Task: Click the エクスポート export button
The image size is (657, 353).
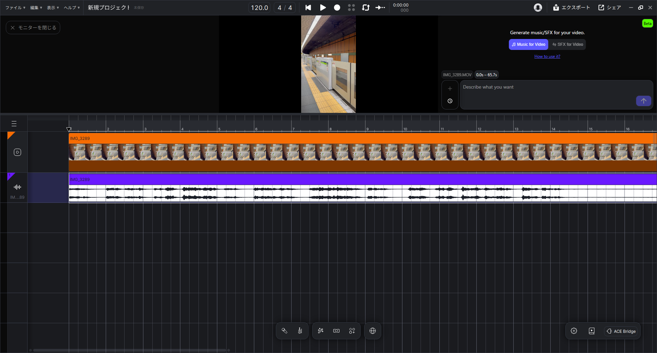Action: tap(572, 8)
